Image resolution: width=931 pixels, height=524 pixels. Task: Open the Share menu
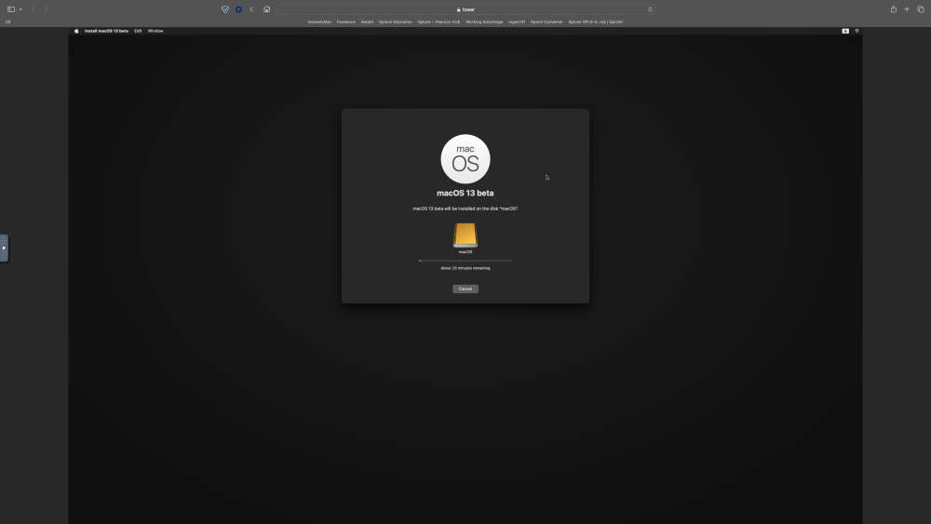(x=893, y=9)
